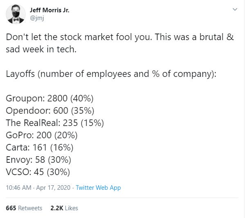Viewport: 245px width, 218px height.
Task: View the 665 Retweets list
Action: [x=24, y=208]
